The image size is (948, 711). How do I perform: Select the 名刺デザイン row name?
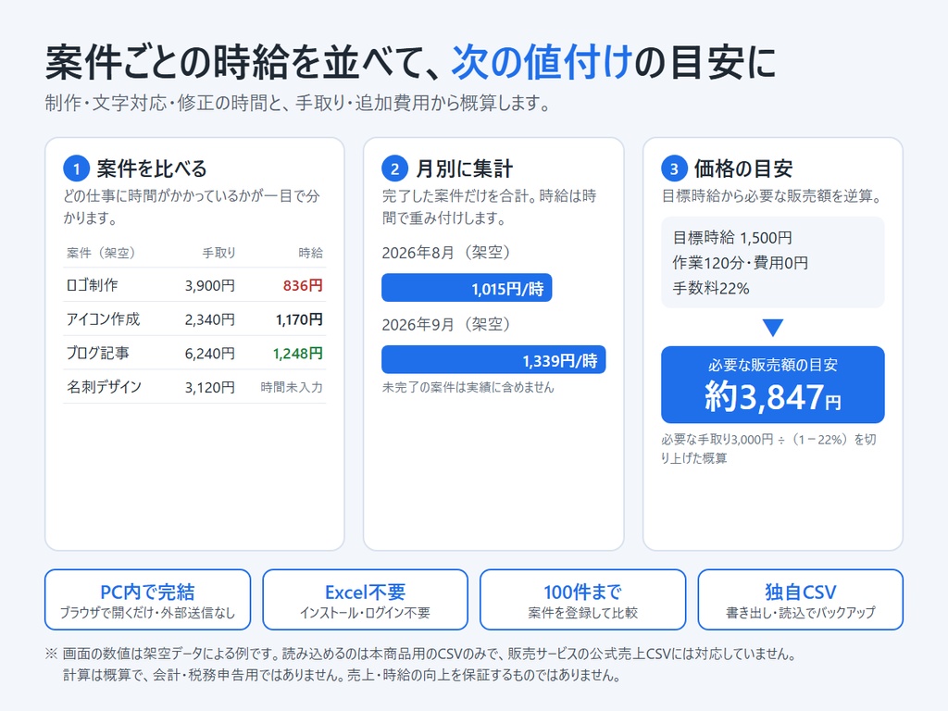104,387
